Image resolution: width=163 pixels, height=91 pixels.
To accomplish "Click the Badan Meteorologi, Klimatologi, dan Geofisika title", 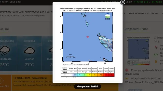I will (26, 12).
